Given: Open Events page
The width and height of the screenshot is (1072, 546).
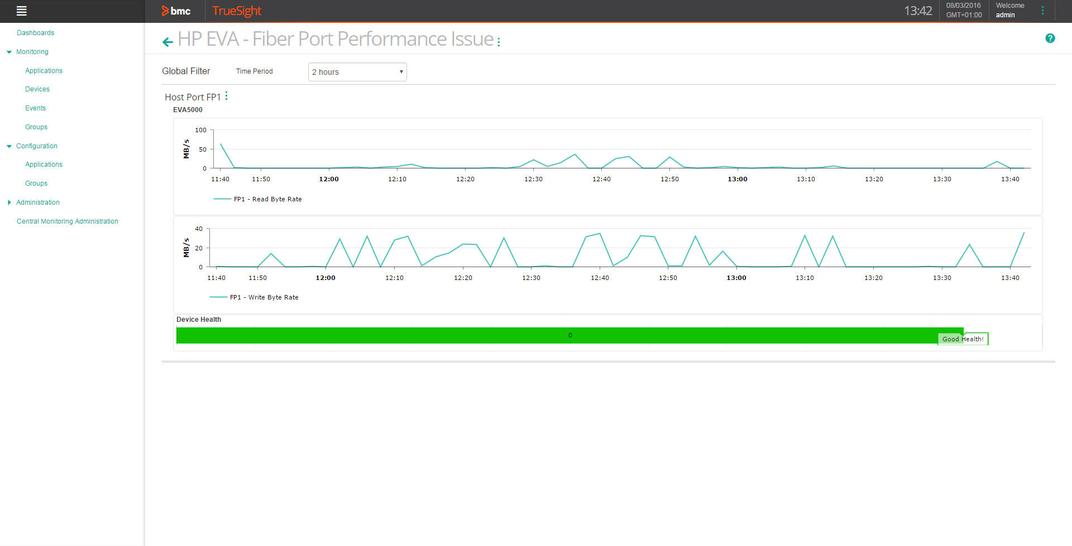Looking at the screenshot, I should point(35,108).
